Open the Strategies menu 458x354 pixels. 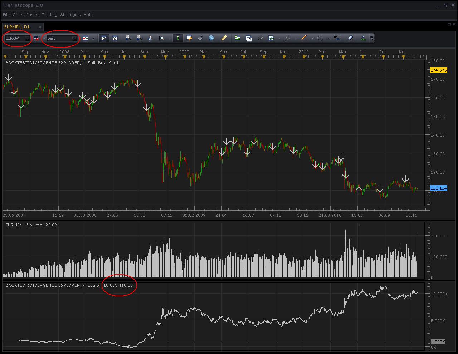[x=70, y=15]
